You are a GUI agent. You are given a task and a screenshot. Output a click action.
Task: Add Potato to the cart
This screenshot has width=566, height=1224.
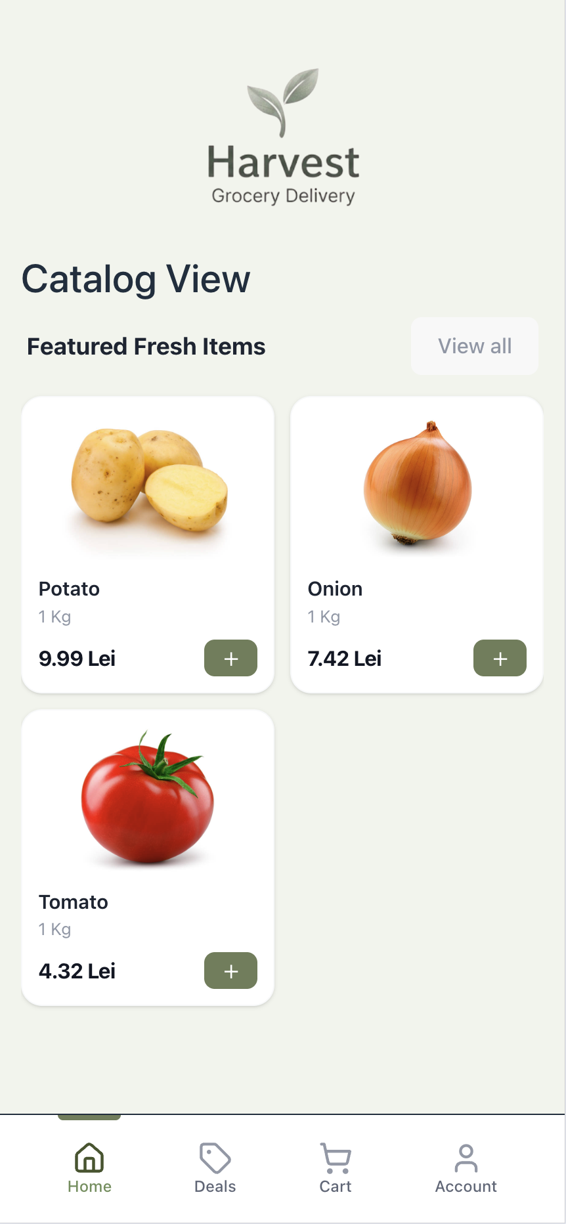tap(230, 658)
